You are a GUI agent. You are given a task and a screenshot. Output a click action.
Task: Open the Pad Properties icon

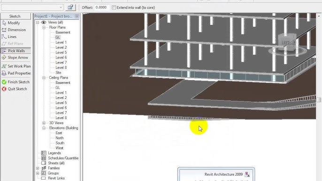tap(4, 73)
